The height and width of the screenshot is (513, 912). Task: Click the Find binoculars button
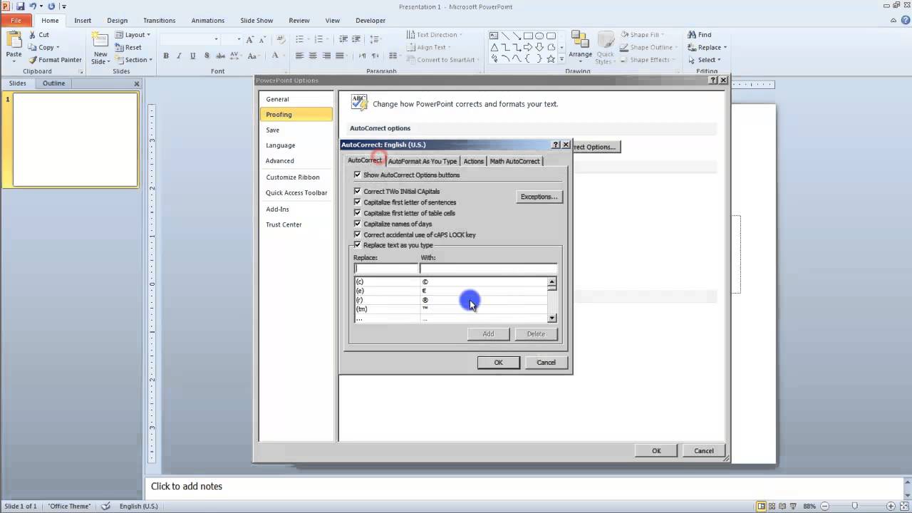pos(700,34)
